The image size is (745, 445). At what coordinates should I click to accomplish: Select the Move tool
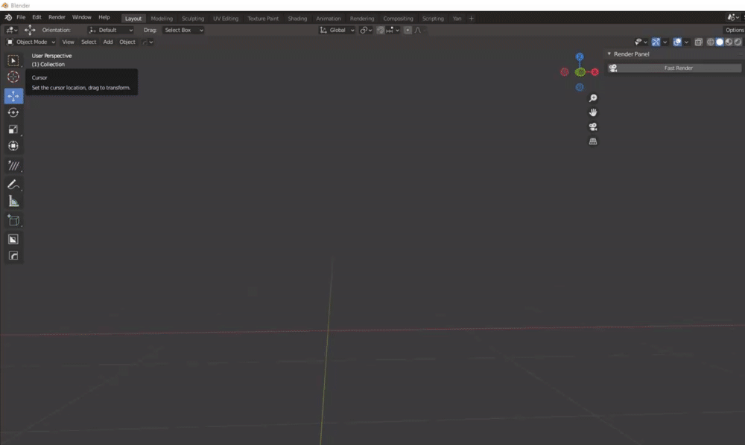(13, 96)
